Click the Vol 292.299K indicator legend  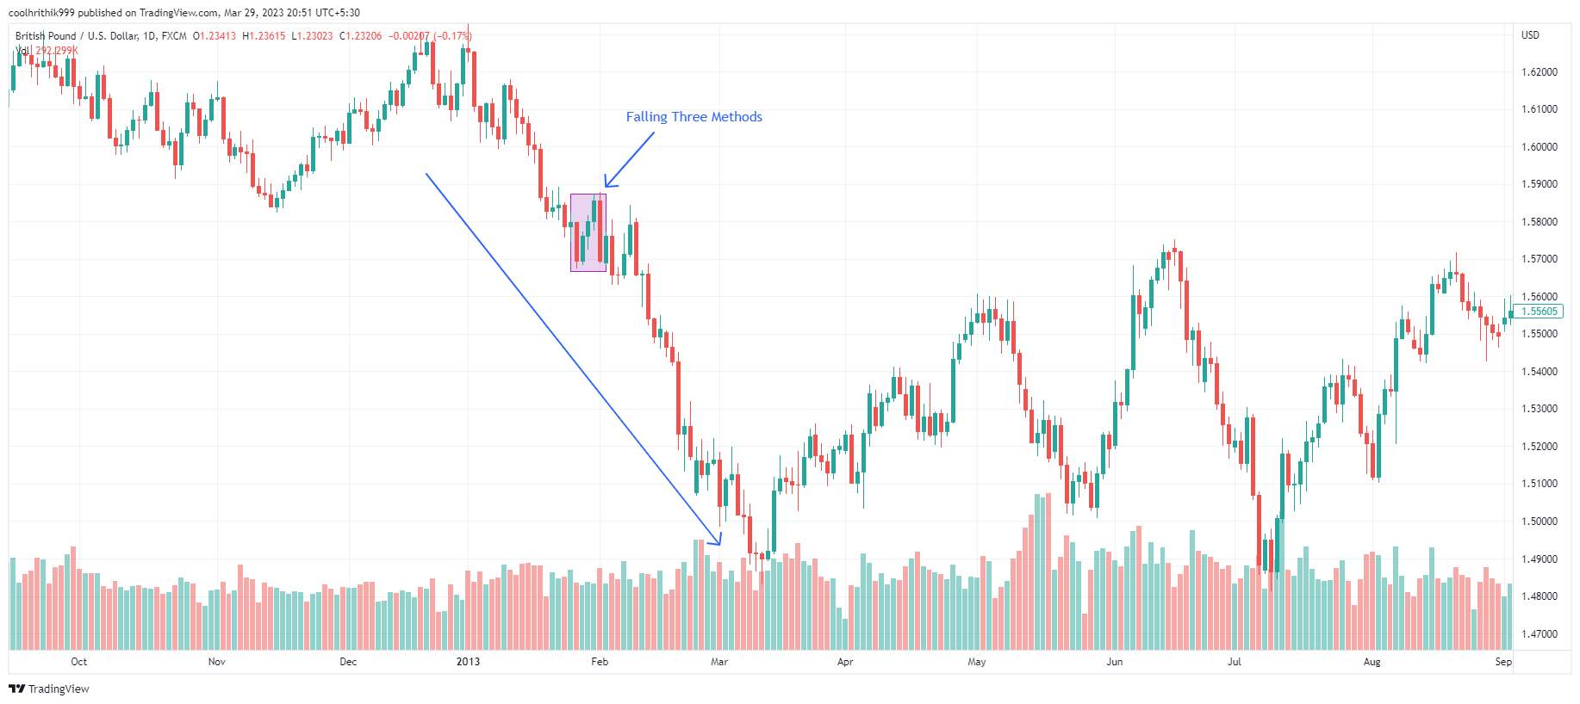point(47,51)
